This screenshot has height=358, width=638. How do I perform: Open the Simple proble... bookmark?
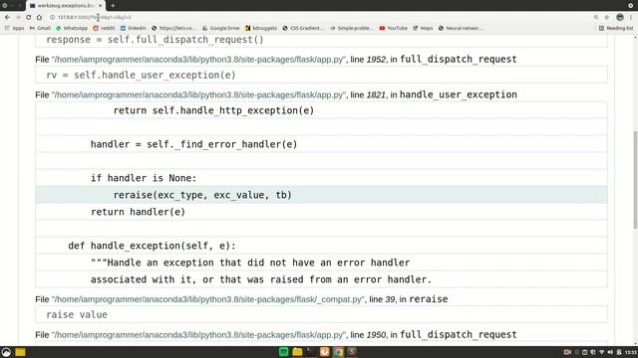pos(352,28)
